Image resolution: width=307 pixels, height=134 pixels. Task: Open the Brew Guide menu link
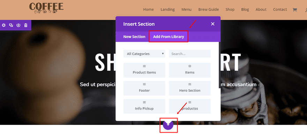(x=209, y=9)
